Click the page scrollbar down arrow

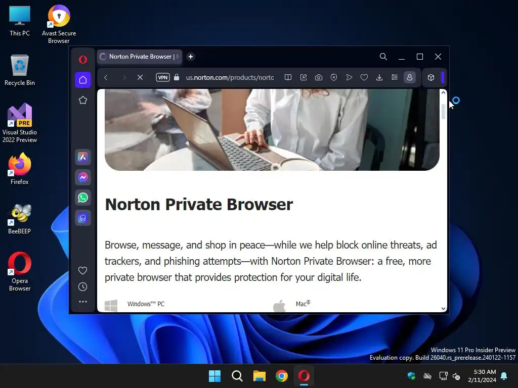click(443, 309)
